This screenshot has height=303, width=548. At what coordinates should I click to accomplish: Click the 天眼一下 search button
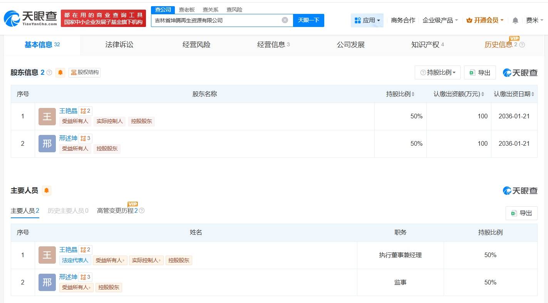pyautogui.click(x=308, y=20)
